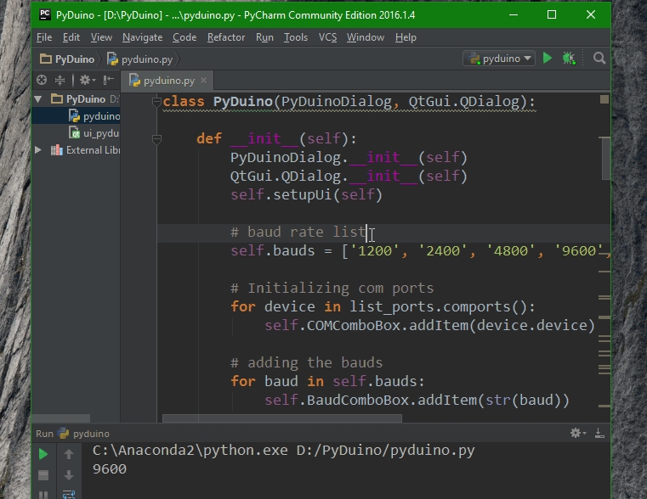
Task: Maximize the PyCharm window
Action: (x=552, y=14)
